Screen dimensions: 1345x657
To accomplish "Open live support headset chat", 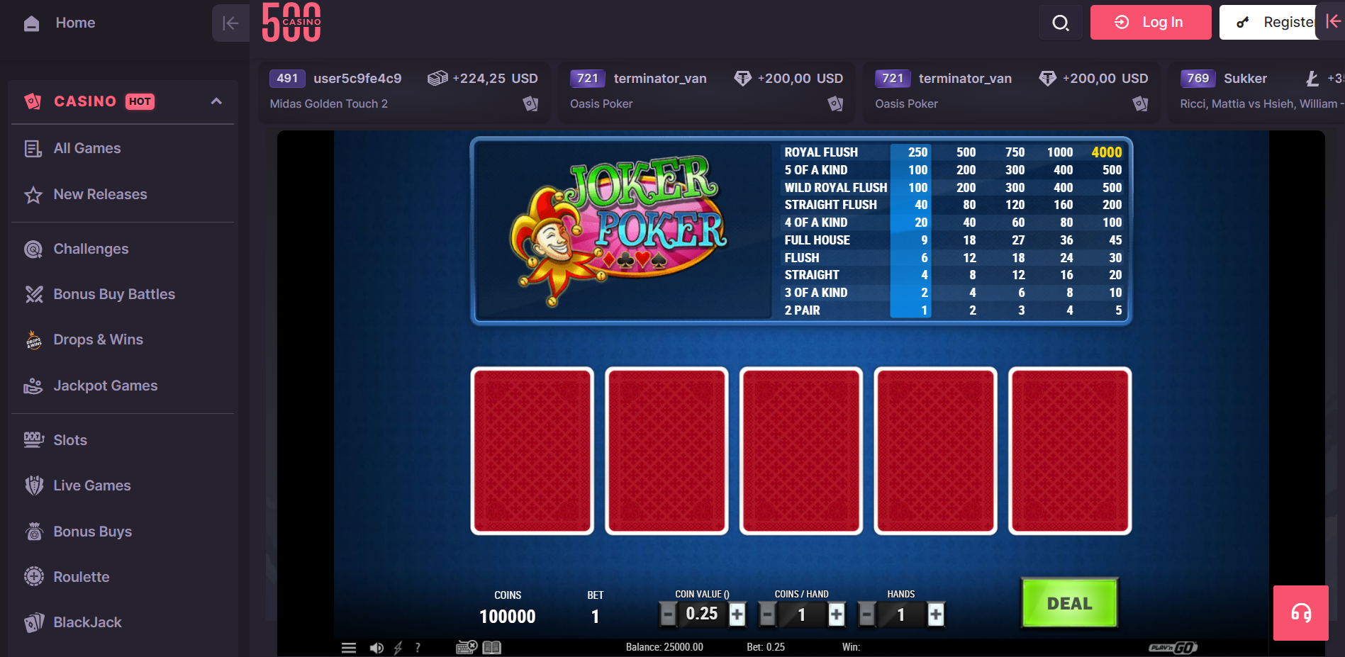I will pos(1300,613).
